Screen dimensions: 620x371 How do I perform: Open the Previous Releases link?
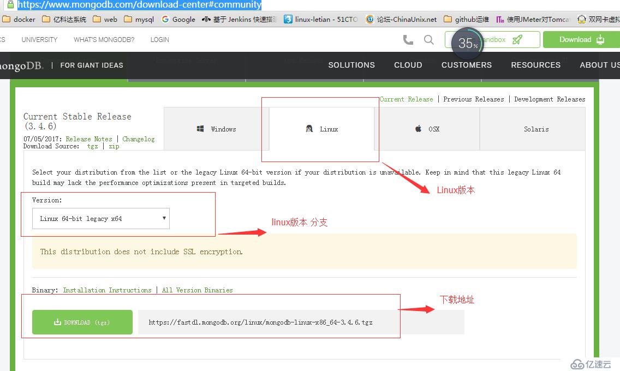coord(474,99)
